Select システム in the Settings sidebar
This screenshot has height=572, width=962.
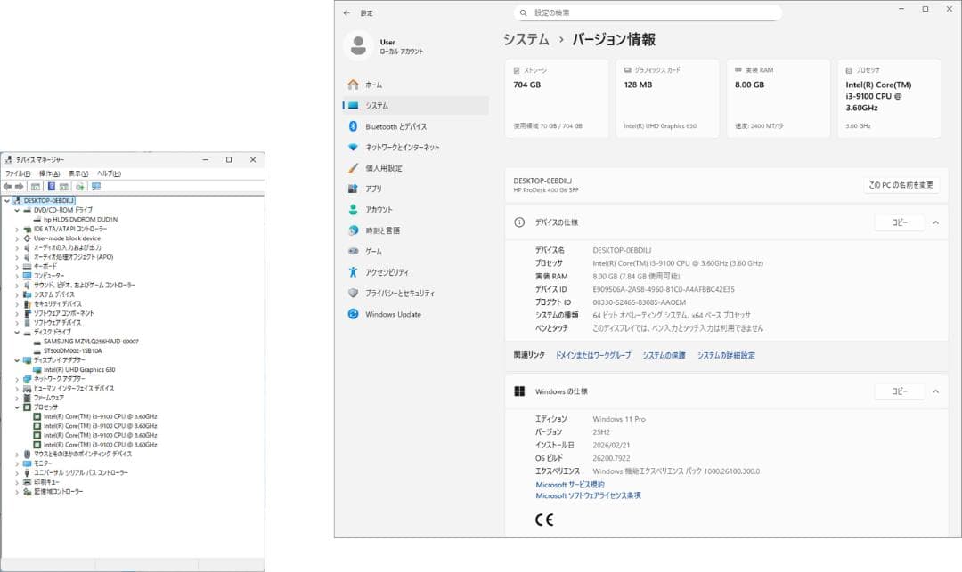tap(415, 105)
